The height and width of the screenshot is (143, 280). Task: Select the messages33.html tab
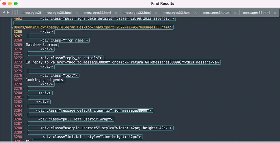(x=177, y=12)
